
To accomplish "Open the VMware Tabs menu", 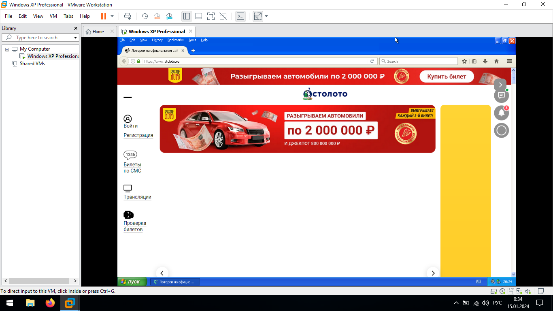I will coord(68,16).
